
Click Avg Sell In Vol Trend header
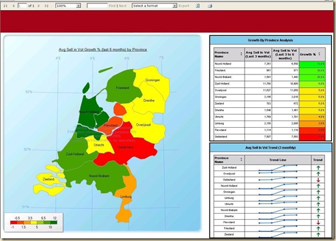coord(271,148)
